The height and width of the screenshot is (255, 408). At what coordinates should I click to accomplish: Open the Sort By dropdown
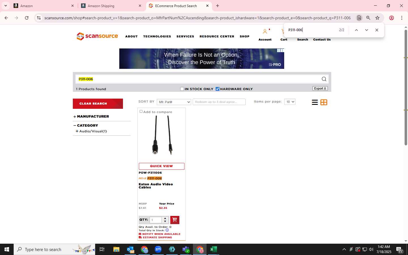click(174, 102)
